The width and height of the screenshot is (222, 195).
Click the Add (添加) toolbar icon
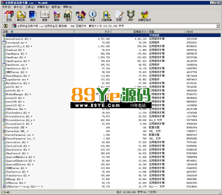point(9,16)
